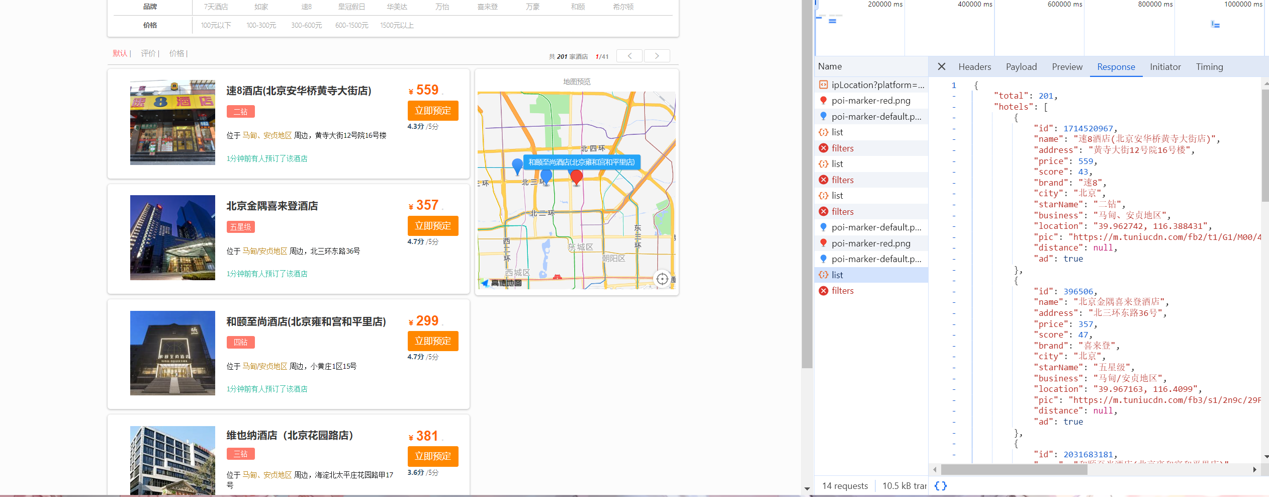Click the 五星级 badge of 喜来登 hotel
The width and height of the screenshot is (1269, 497).
pyautogui.click(x=240, y=227)
